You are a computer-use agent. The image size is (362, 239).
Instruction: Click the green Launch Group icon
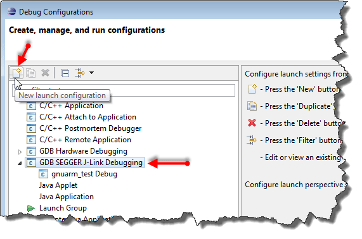(x=30, y=208)
